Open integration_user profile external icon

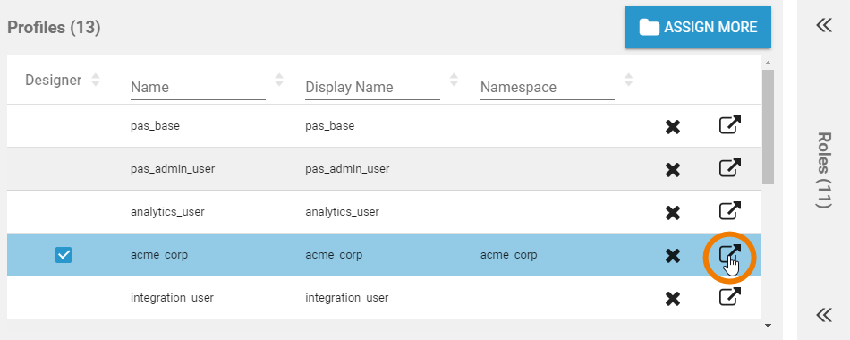click(x=729, y=297)
